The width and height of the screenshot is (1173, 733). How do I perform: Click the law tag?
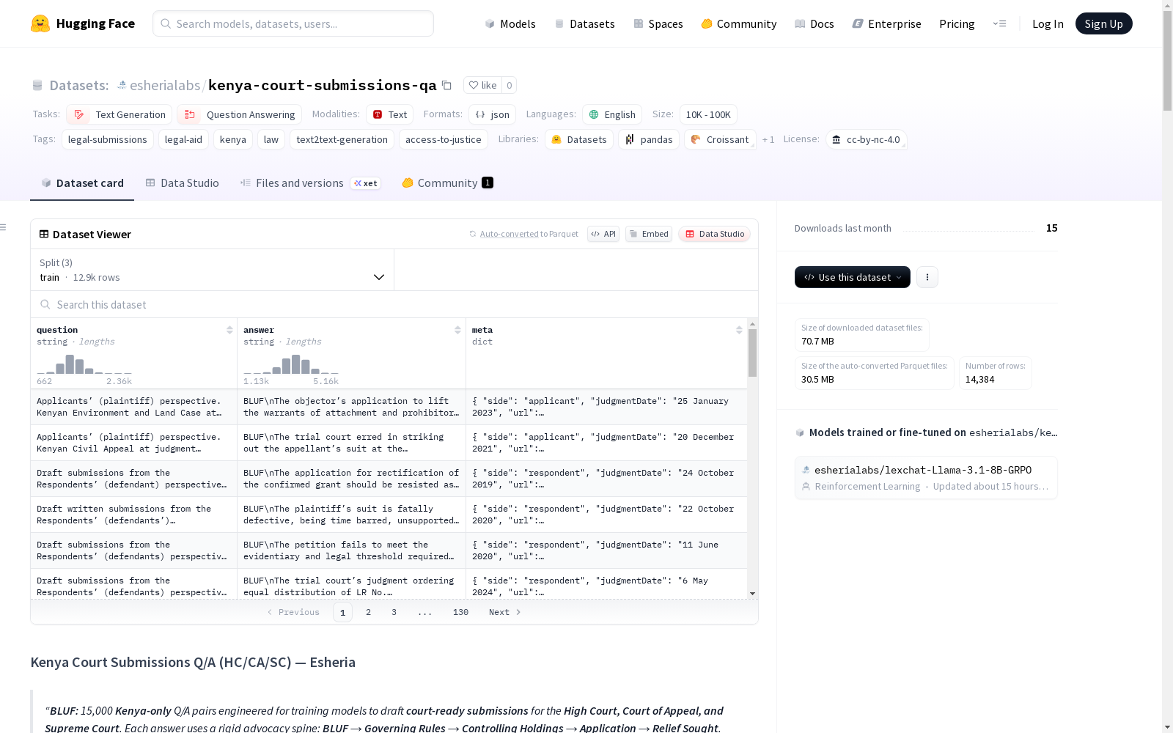[x=271, y=139]
